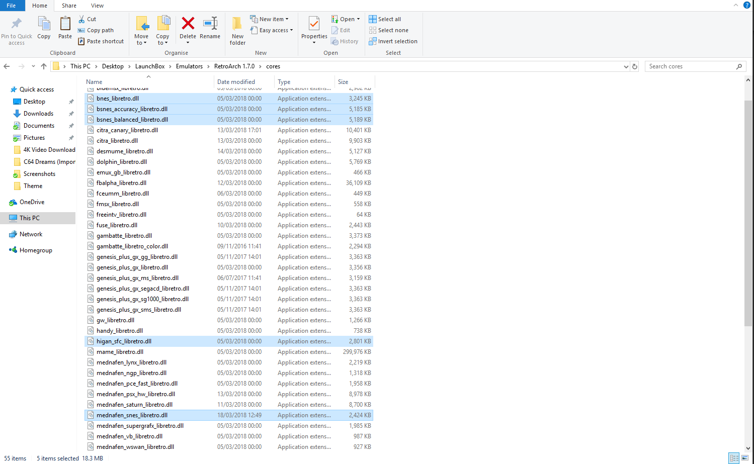The width and height of the screenshot is (754, 464).
Task: Select the file genesis_plus_gx_libretro.dll
Action: tap(229, 267)
